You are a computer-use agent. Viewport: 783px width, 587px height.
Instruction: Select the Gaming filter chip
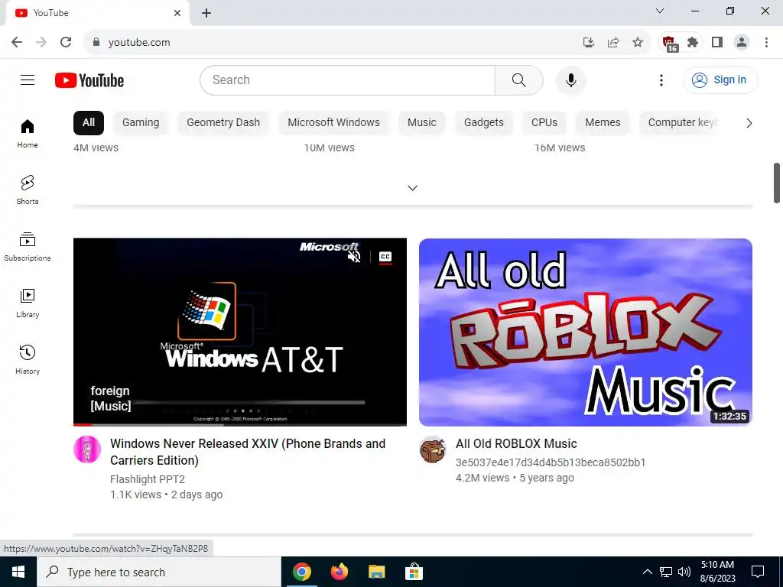[141, 123]
